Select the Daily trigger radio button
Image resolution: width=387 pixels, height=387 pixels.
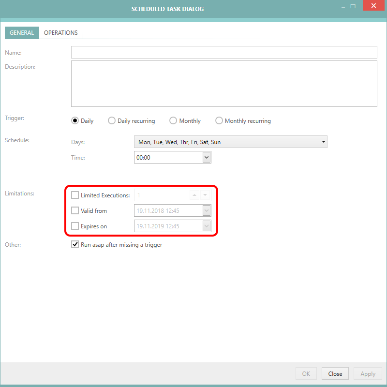(75, 121)
